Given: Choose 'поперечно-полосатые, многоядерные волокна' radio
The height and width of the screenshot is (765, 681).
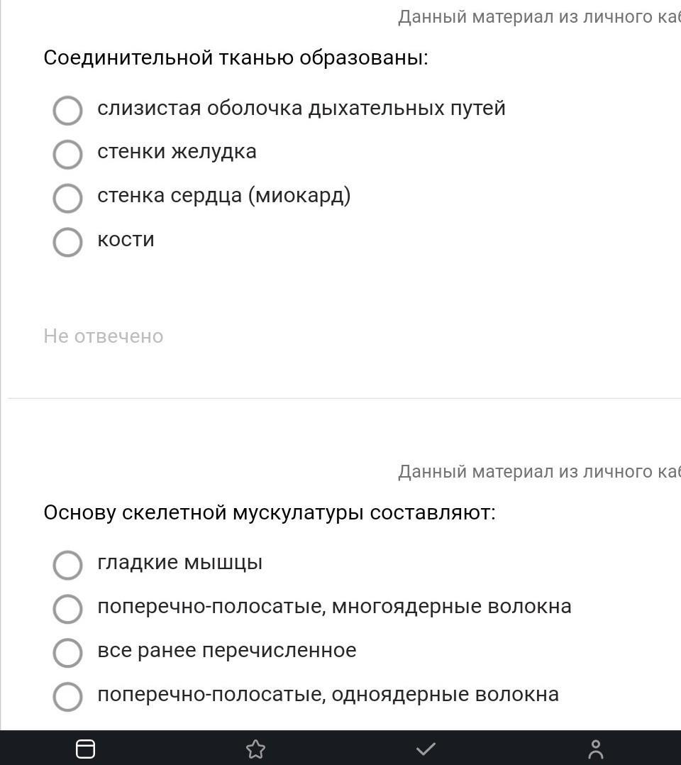Looking at the screenshot, I should [67, 609].
